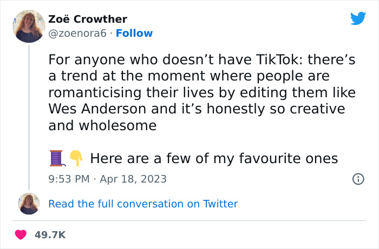Open the tweet info circle icon
Image resolution: width=379 pixels, height=249 pixels.
click(357, 179)
